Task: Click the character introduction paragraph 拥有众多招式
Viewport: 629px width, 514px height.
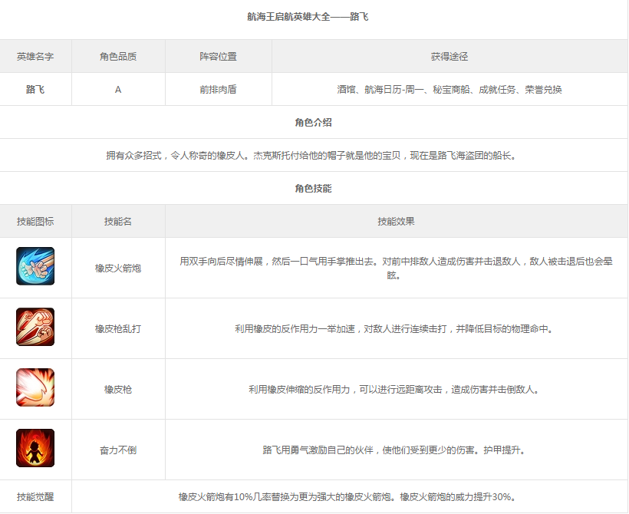Action: [x=311, y=155]
